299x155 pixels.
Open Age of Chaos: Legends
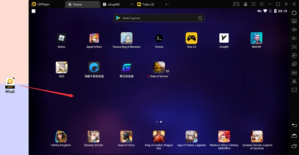coord(191,136)
